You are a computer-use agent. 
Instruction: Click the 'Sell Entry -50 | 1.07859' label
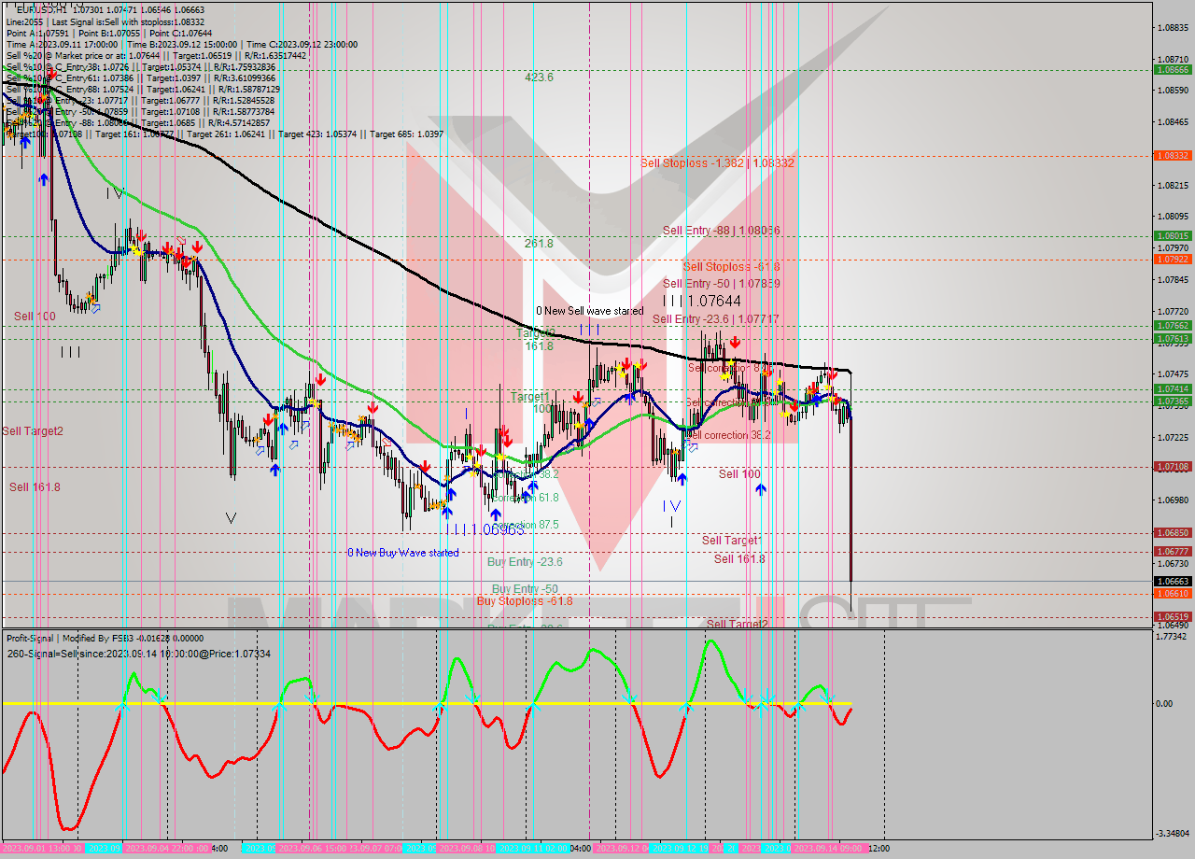[722, 283]
